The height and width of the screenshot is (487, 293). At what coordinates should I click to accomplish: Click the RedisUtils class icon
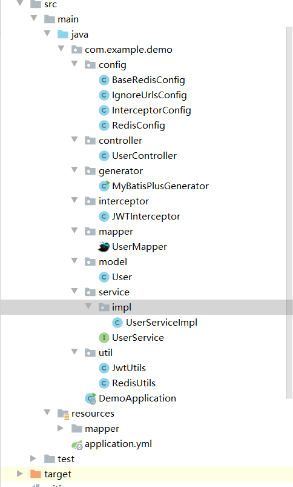[104, 383]
